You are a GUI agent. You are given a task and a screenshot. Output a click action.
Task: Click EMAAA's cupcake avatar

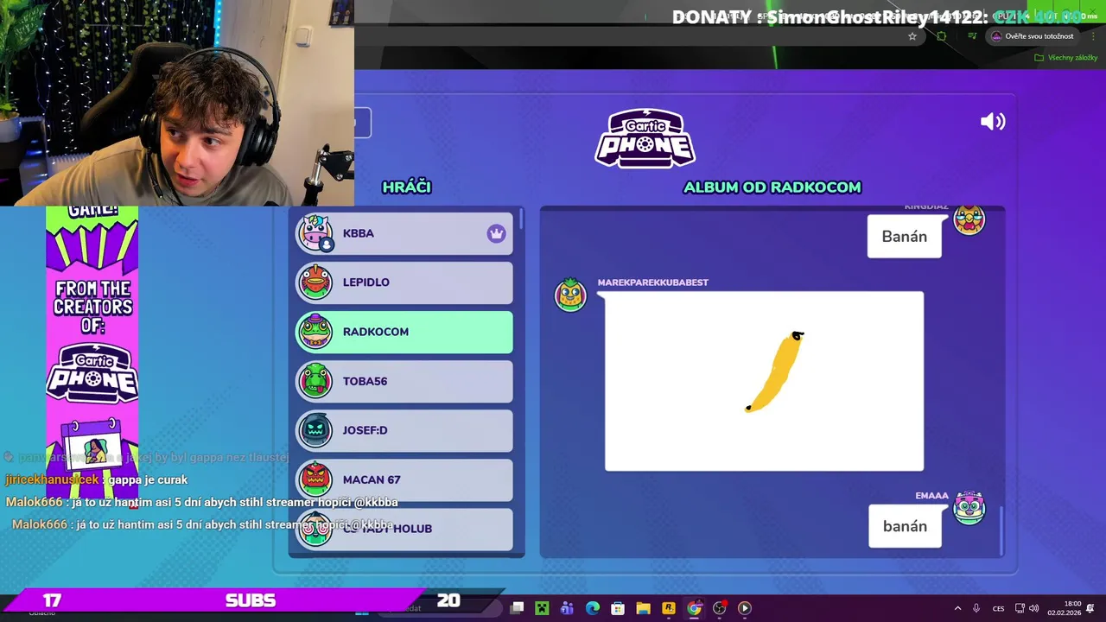point(969,508)
